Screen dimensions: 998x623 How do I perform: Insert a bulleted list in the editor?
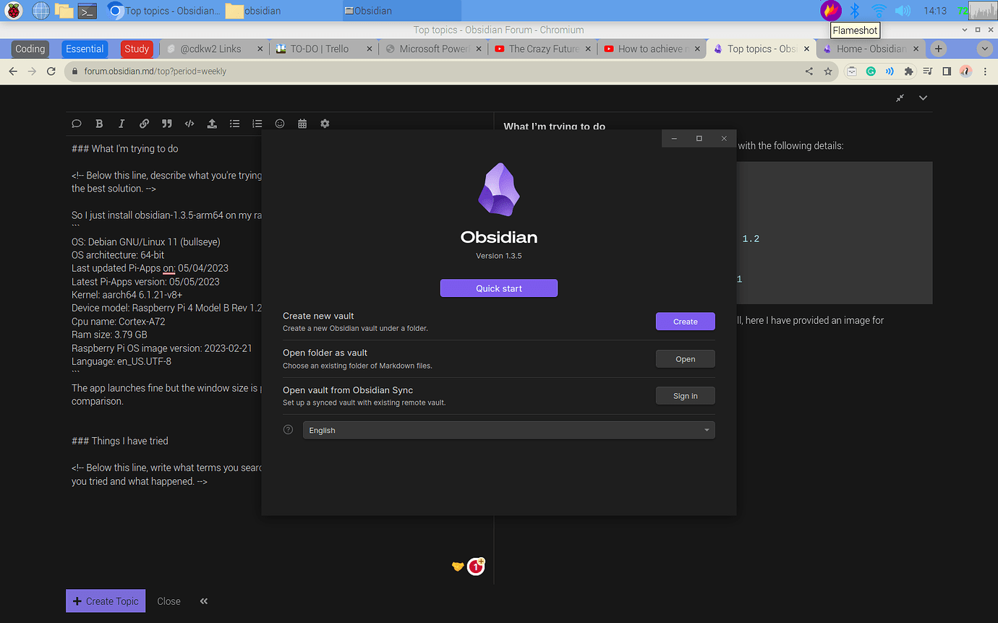pyautogui.click(x=234, y=124)
